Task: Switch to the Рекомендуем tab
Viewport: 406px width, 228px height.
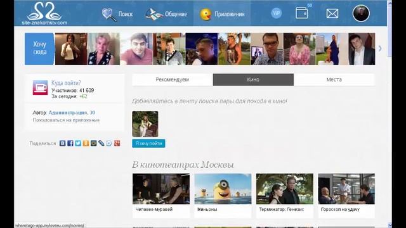Action: tap(172, 80)
